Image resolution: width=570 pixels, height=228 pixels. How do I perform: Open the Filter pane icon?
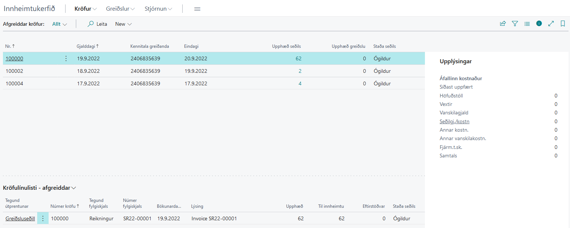click(515, 24)
